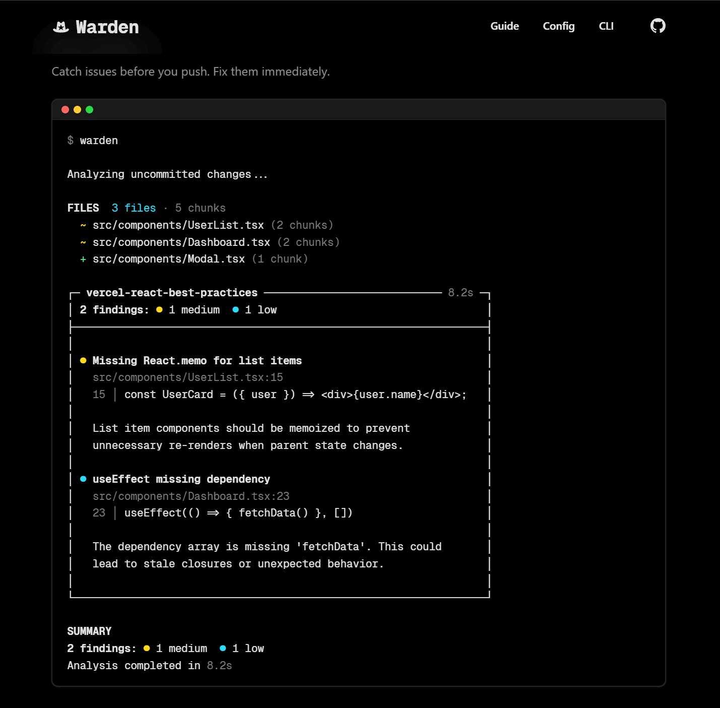Click the '3 files' blue count text
720x708 pixels.
134,208
